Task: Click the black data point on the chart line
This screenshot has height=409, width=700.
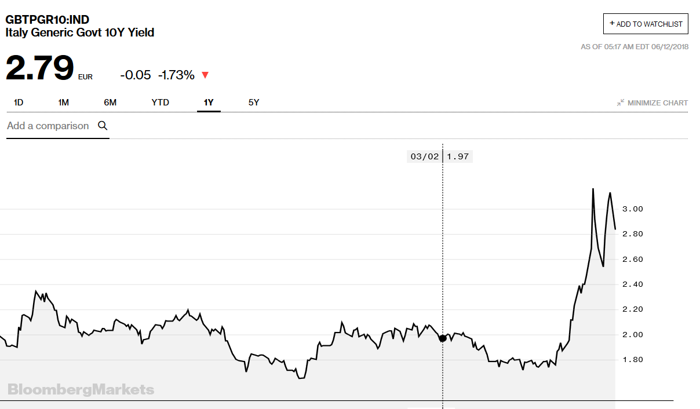Action: coord(443,338)
